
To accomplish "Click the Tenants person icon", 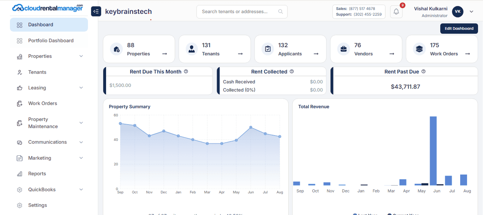I will tap(192, 49).
